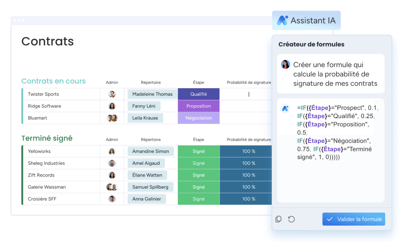Click the user avatar in the chat prompt
The height and width of the screenshot is (247, 407).
pos(285,64)
